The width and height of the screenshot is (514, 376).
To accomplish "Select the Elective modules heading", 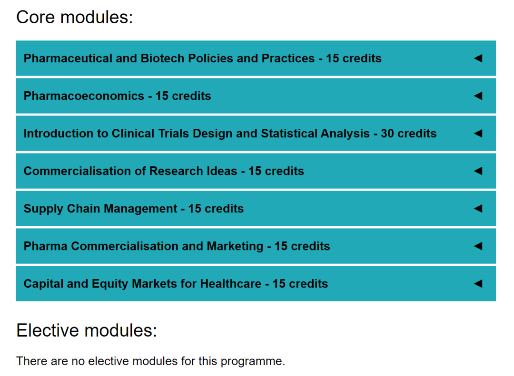I will [x=87, y=330].
